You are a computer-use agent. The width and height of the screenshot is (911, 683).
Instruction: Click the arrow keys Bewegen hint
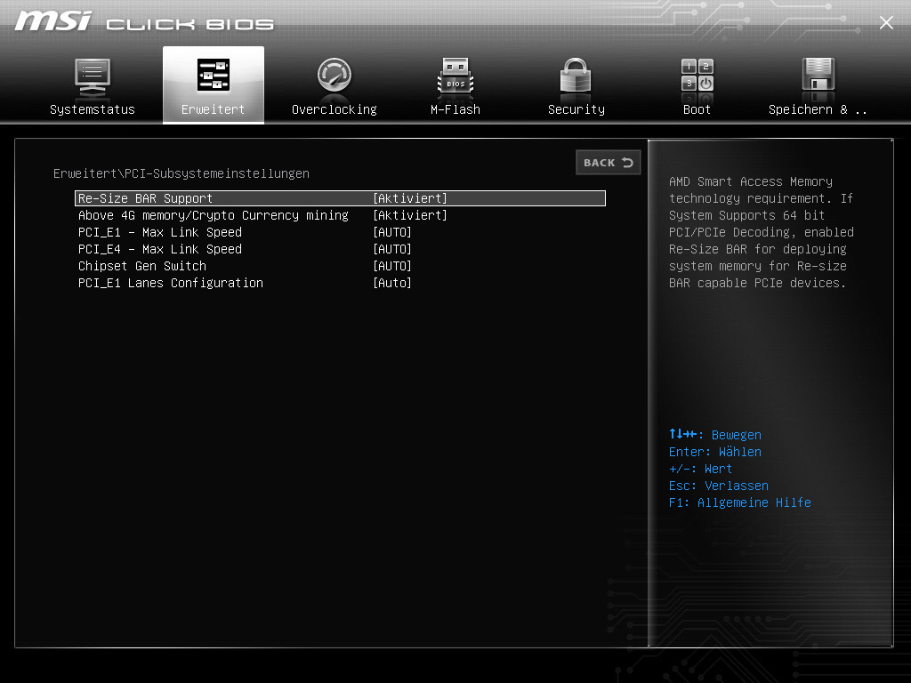(x=715, y=434)
